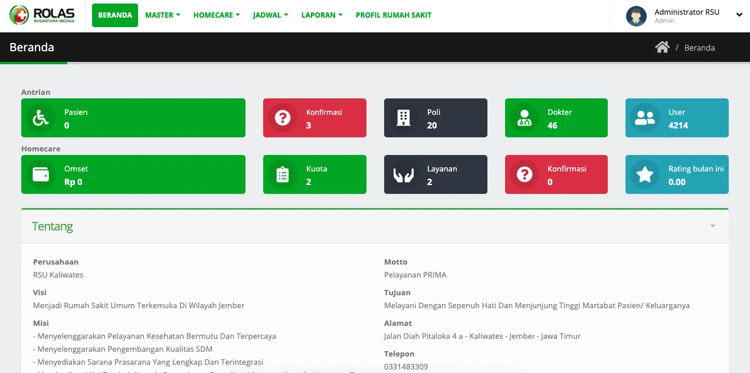Screen dimensions: 750x373
Task: Click the Administrator RSU name text
Action: 687,12
